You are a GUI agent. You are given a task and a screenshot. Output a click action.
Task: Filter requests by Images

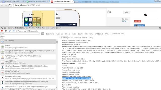tap(67, 34)
